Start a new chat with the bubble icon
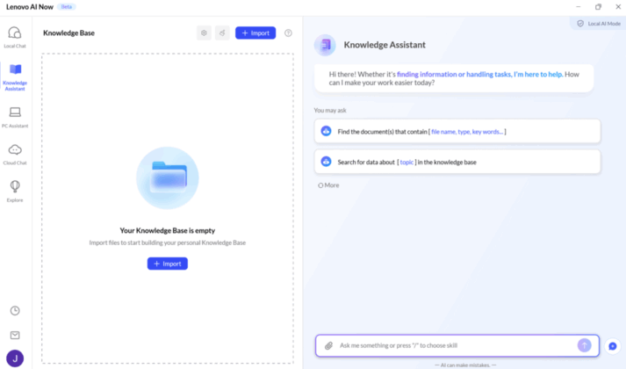 (x=613, y=346)
